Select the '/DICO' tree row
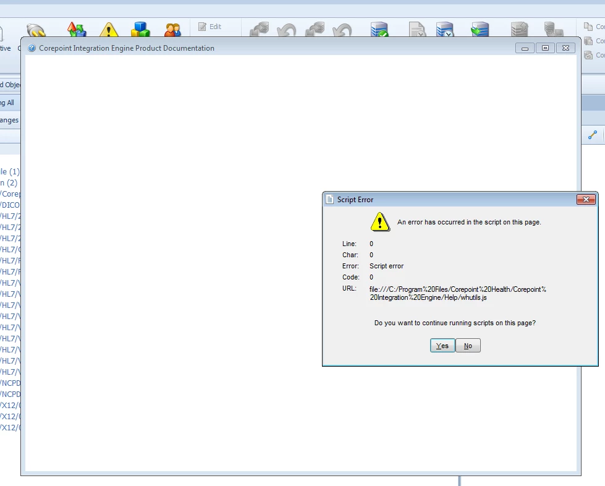The width and height of the screenshot is (605, 486). pyautogui.click(x=10, y=205)
